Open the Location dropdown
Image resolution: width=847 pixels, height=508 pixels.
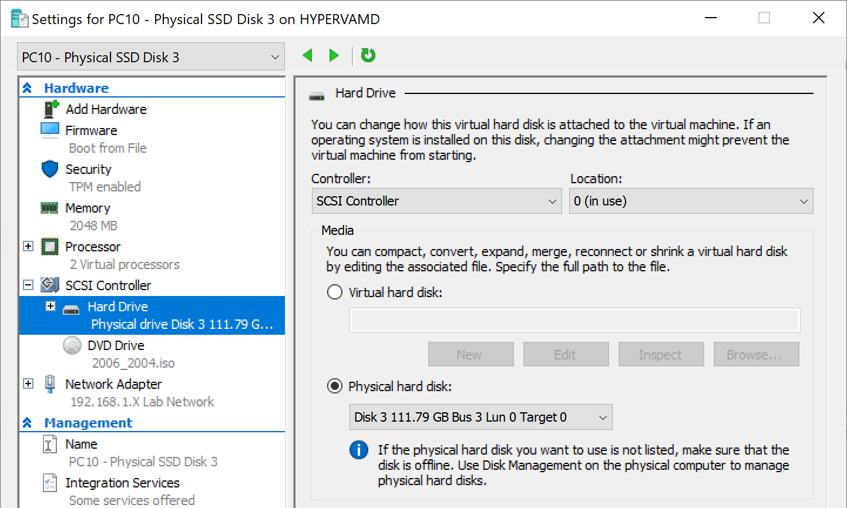(x=691, y=201)
